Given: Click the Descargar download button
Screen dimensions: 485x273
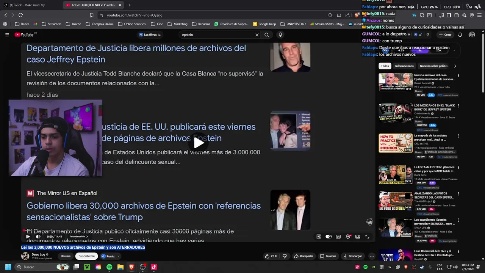Looking at the screenshot, I should [x=353, y=256].
